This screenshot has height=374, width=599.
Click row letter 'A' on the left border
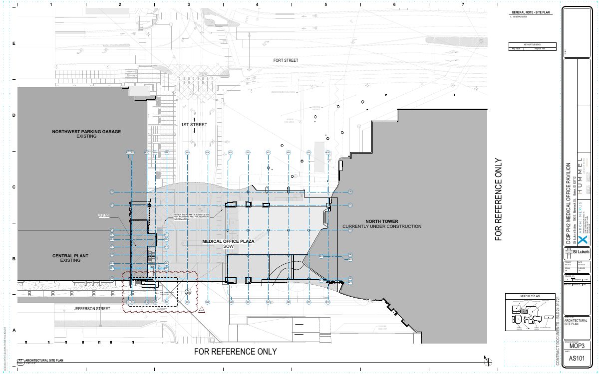tap(14, 330)
